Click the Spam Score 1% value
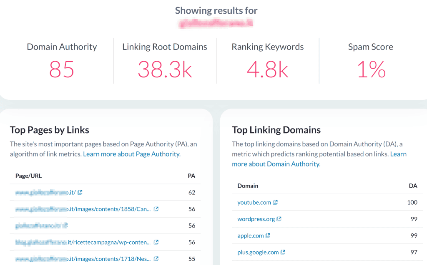This screenshot has height=265, width=427. pyautogui.click(x=371, y=69)
